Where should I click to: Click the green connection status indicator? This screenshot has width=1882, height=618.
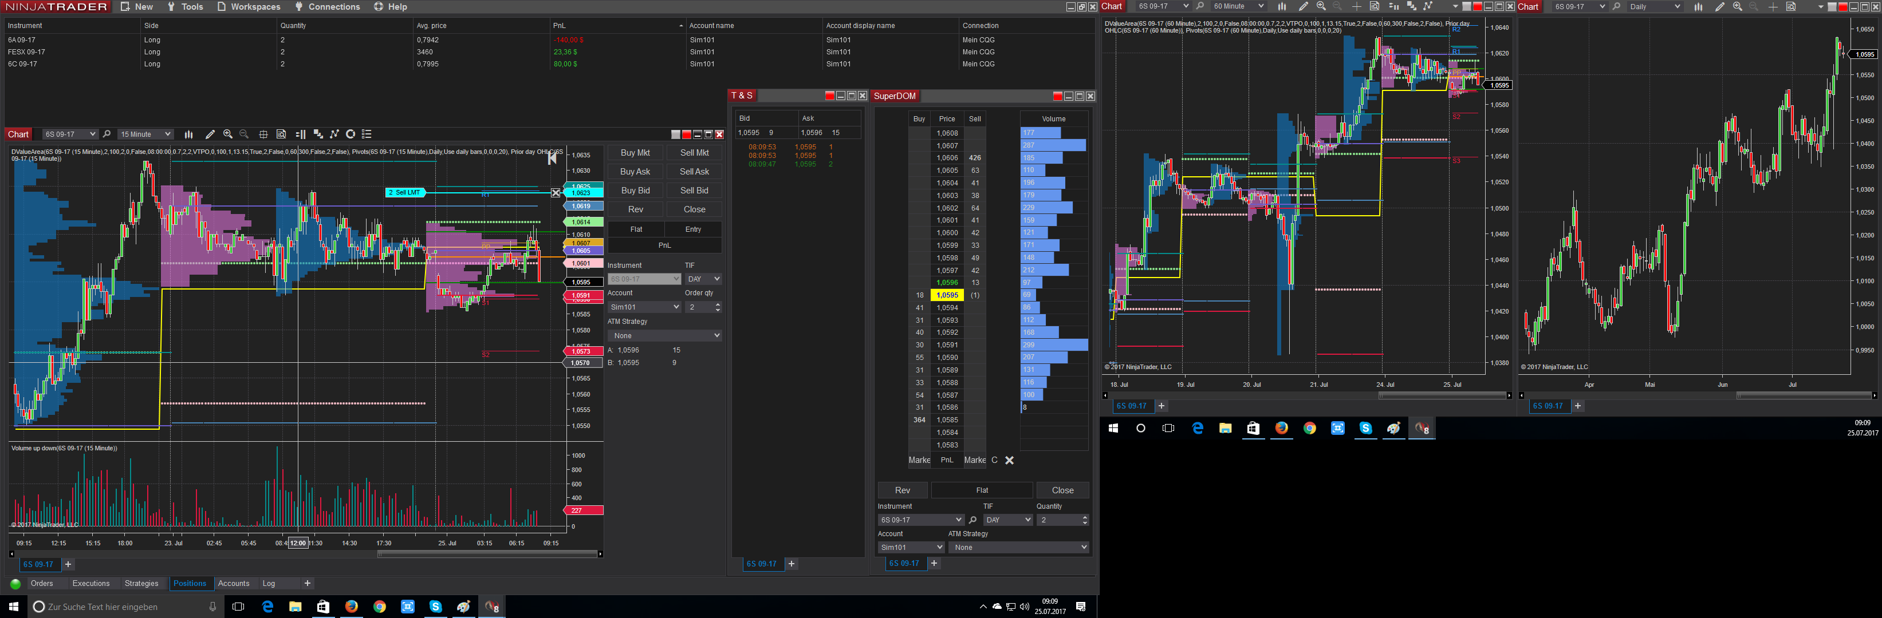pyautogui.click(x=15, y=584)
